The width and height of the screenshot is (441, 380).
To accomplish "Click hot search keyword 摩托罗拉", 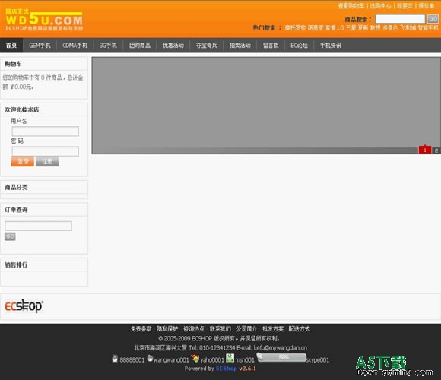I will (x=295, y=28).
